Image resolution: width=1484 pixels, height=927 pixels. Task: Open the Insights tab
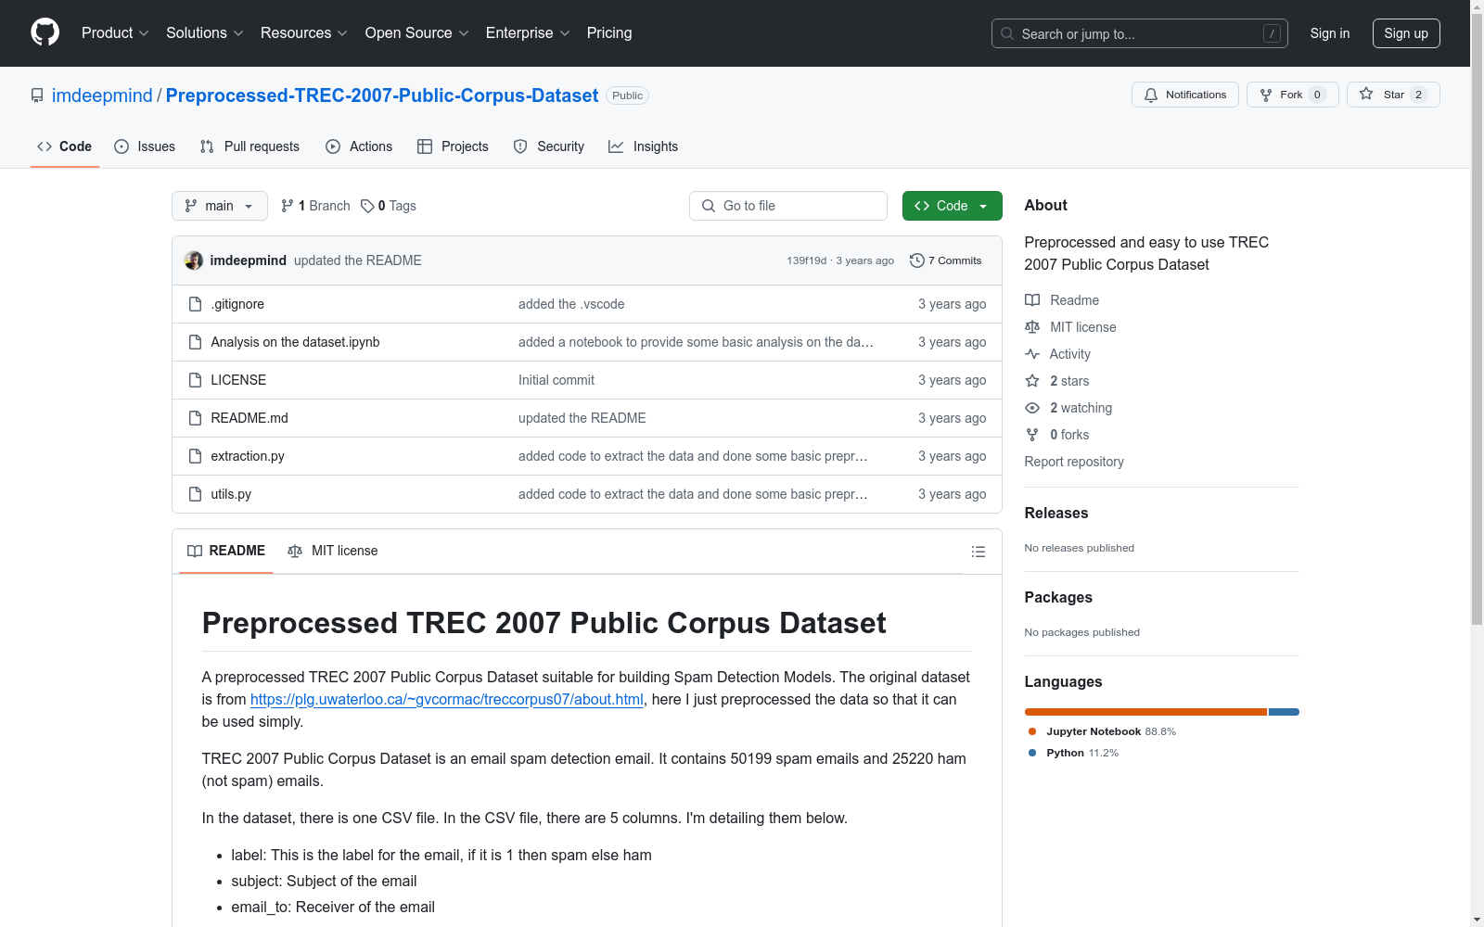tap(644, 146)
